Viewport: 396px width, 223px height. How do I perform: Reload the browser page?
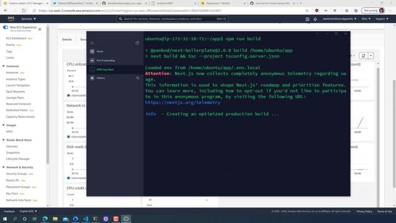(24, 11)
